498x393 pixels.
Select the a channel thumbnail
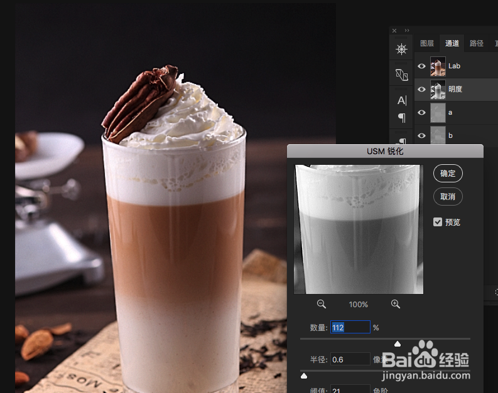pyautogui.click(x=438, y=113)
